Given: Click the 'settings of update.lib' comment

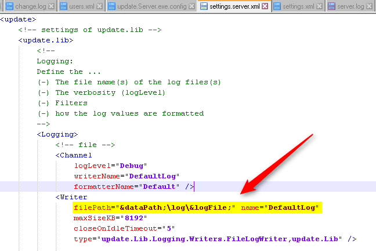Looking at the screenshot, I should coord(90,30).
